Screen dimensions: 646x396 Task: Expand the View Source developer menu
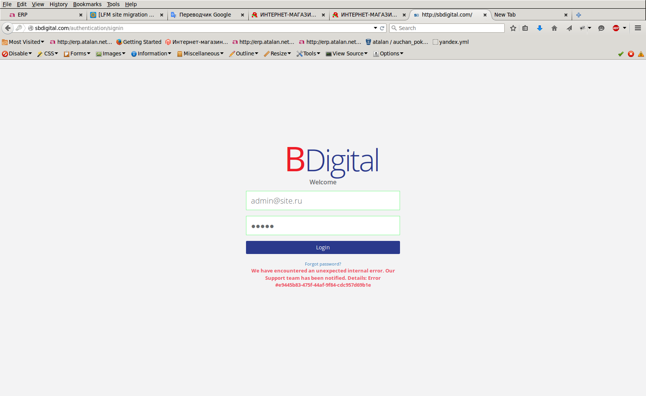click(347, 53)
